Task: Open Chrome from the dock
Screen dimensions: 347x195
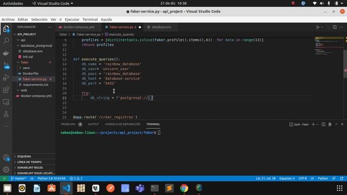Action: 184,188
